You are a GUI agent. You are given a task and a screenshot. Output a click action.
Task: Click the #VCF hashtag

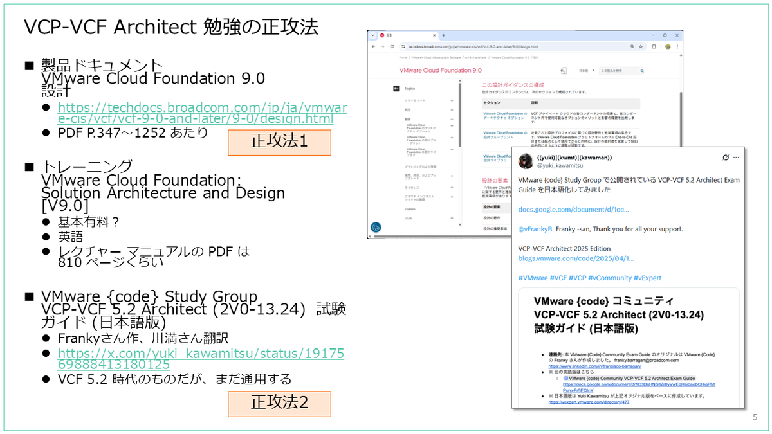[x=558, y=278]
